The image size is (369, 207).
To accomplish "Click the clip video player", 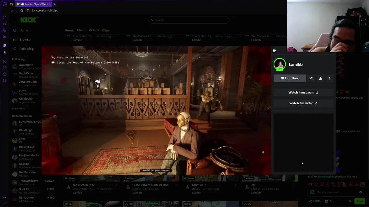I will 156,110.
